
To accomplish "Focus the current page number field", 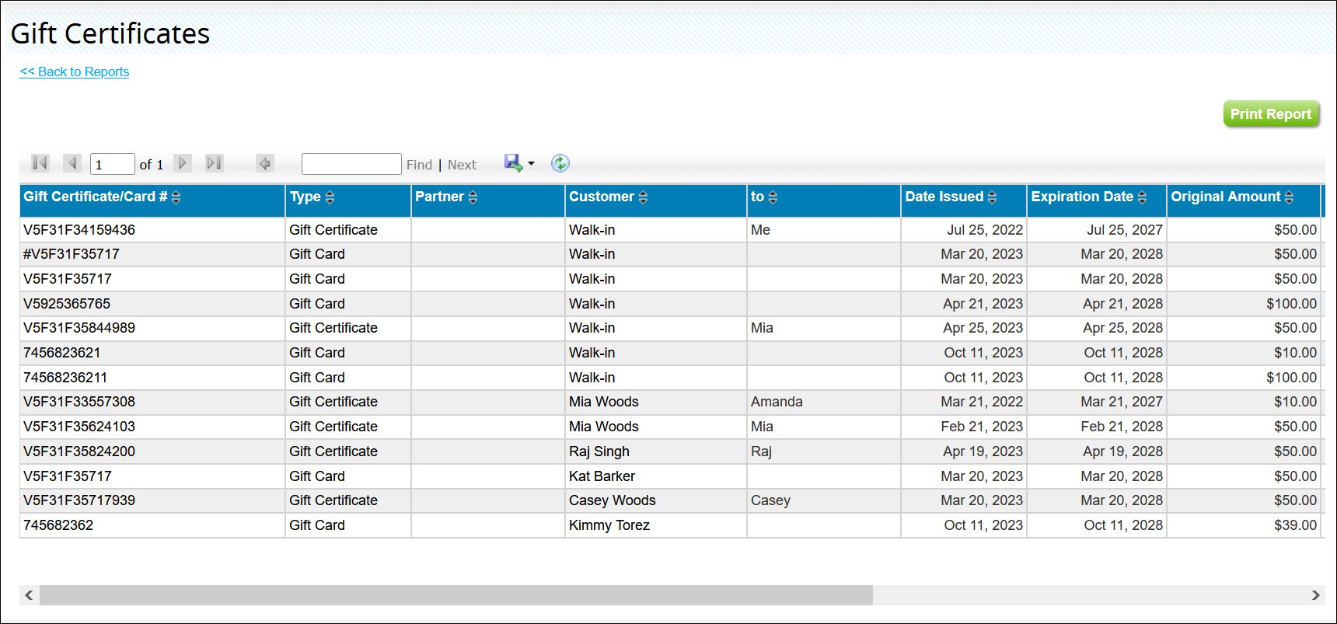I will 113,164.
